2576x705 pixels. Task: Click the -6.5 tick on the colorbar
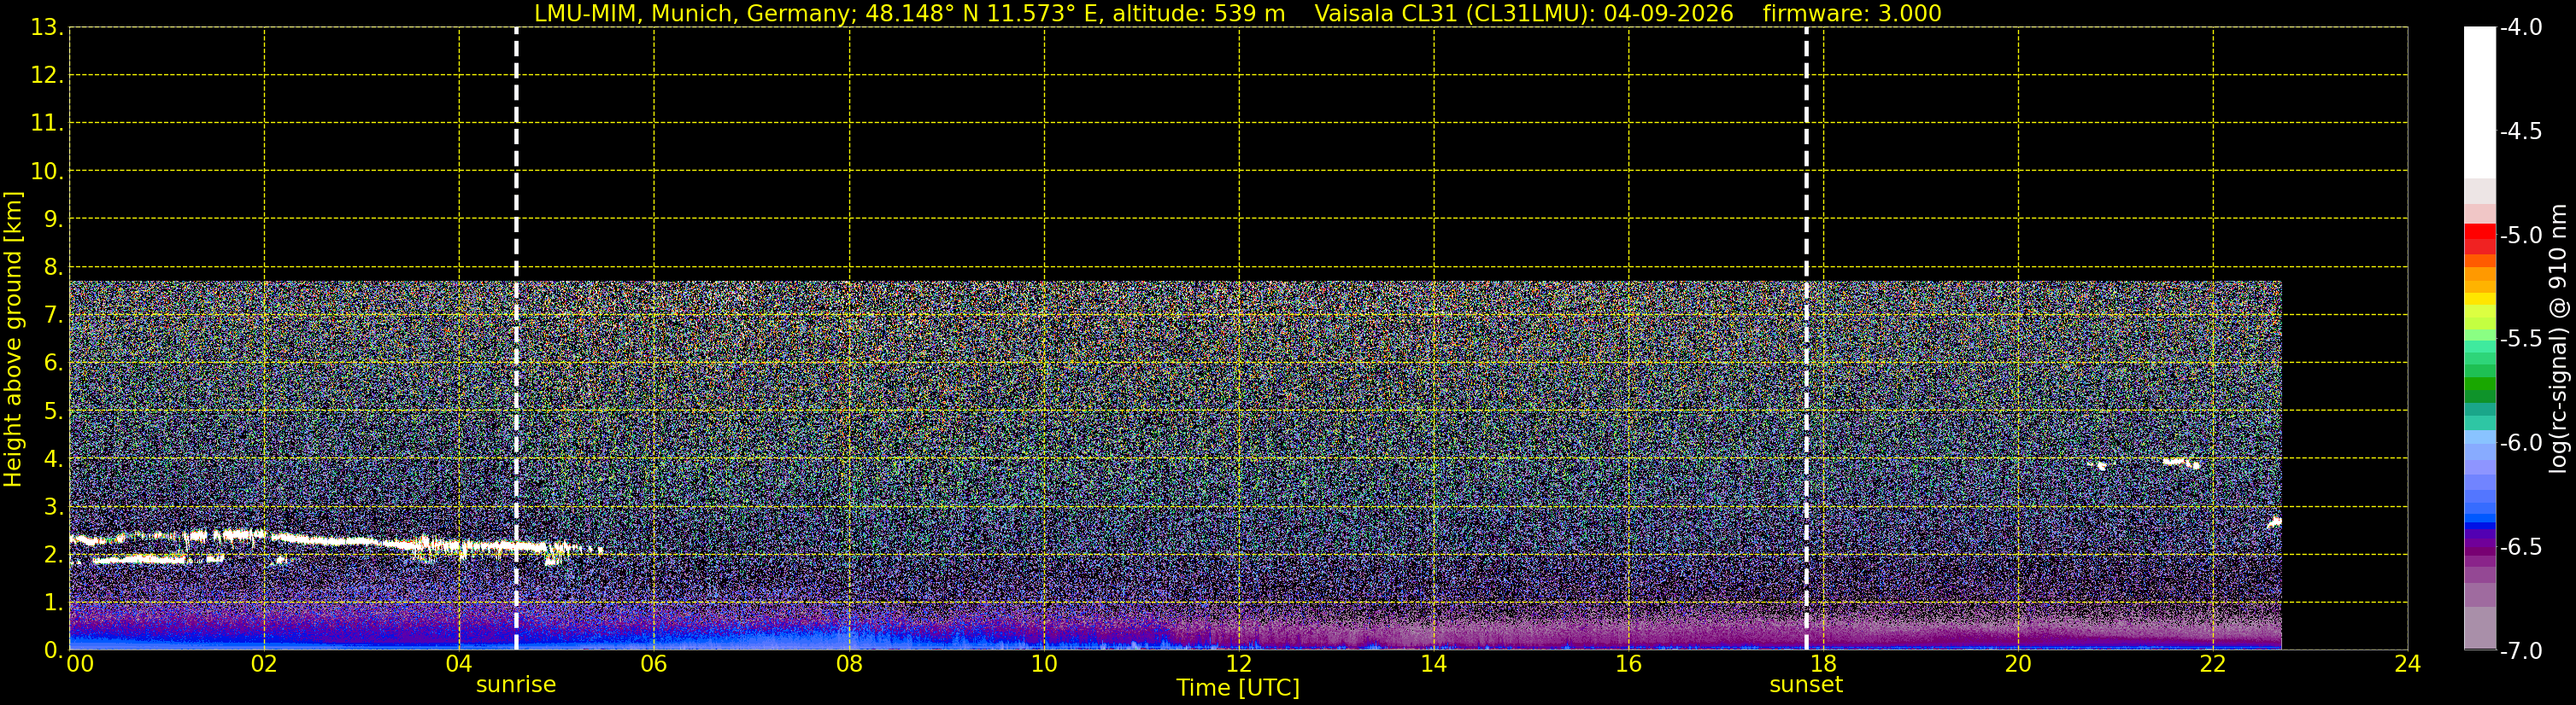tap(2520, 546)
